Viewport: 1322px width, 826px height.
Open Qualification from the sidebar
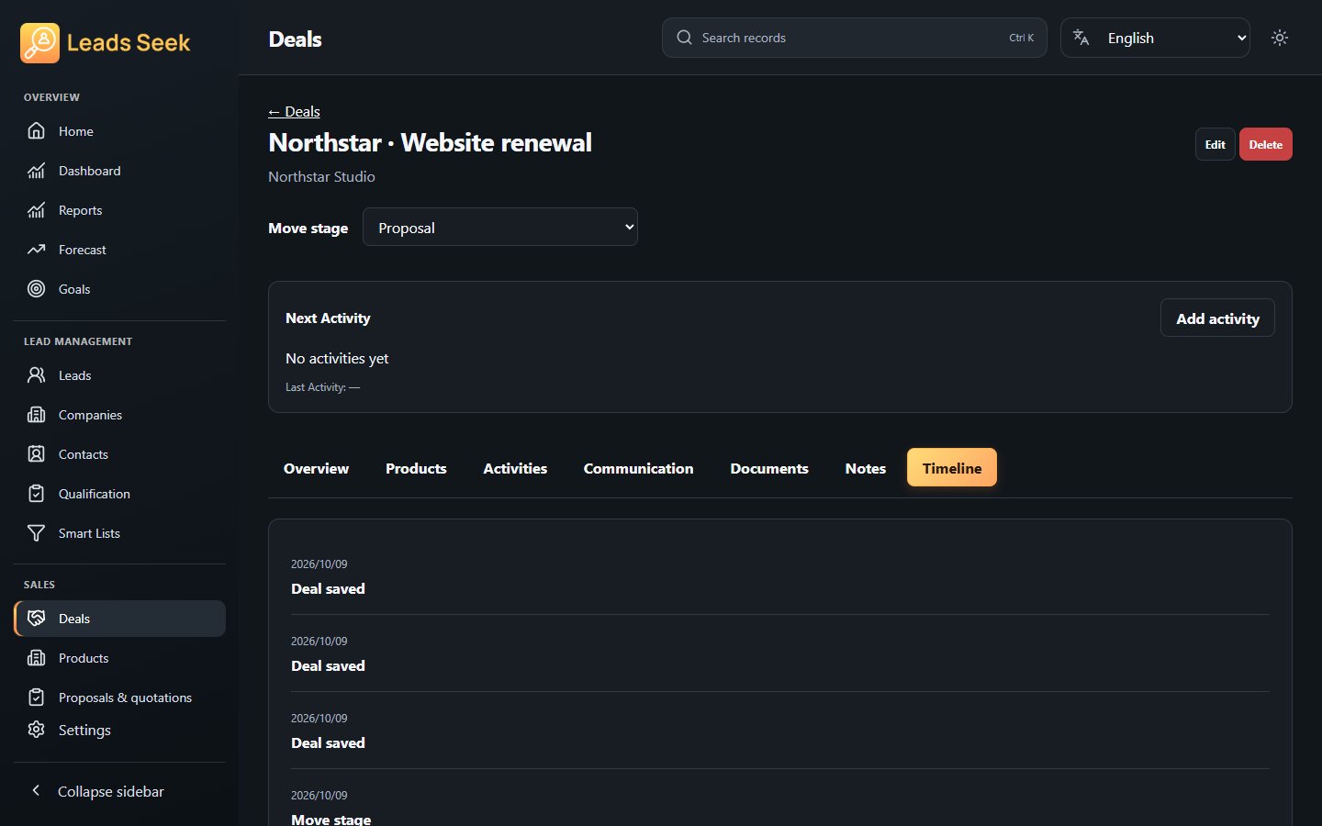click(x=119, y=494)
